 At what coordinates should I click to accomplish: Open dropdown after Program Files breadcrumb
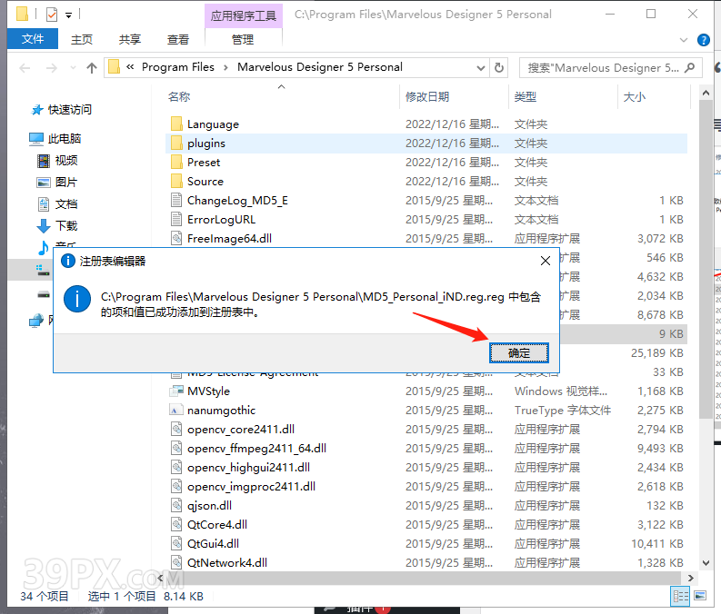pyautogui.click(x=225, y=67)
